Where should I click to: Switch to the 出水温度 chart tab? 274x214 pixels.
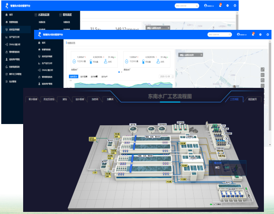(x=84, y=77)
